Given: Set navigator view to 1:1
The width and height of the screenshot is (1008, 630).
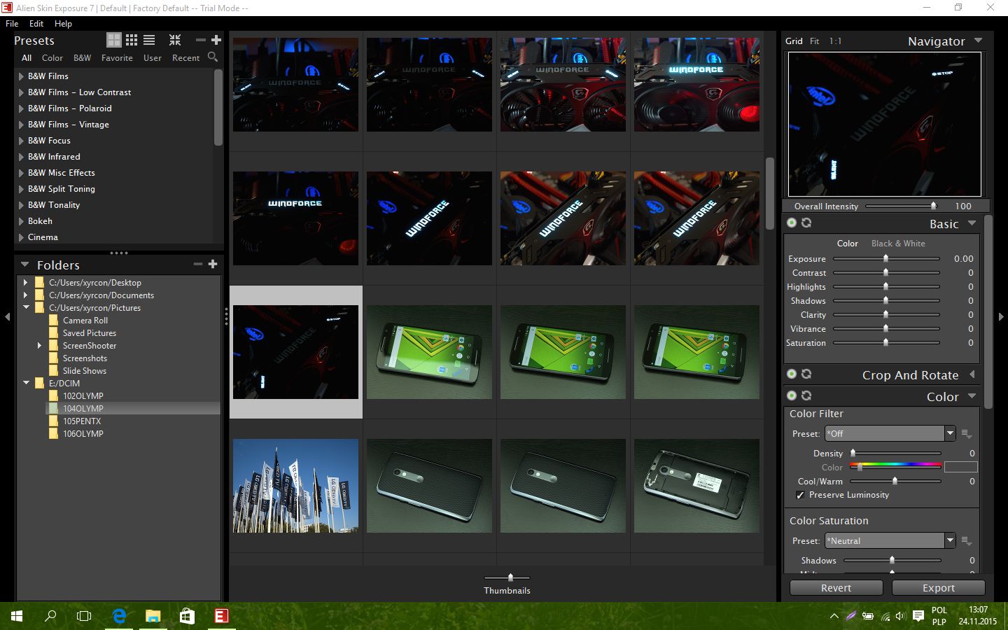Looking at the screenshot, I should coord(835,41).
